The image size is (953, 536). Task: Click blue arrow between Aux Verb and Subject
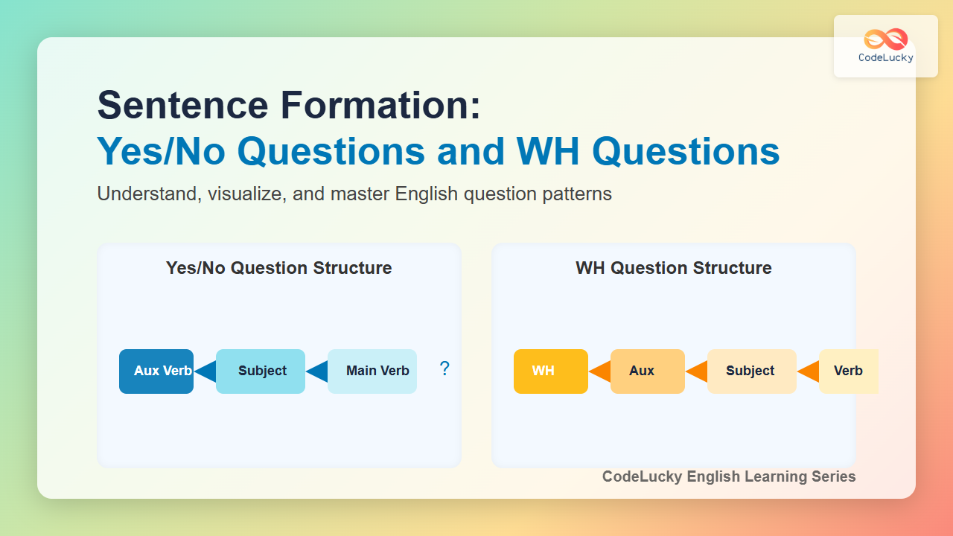coord(205,371)
